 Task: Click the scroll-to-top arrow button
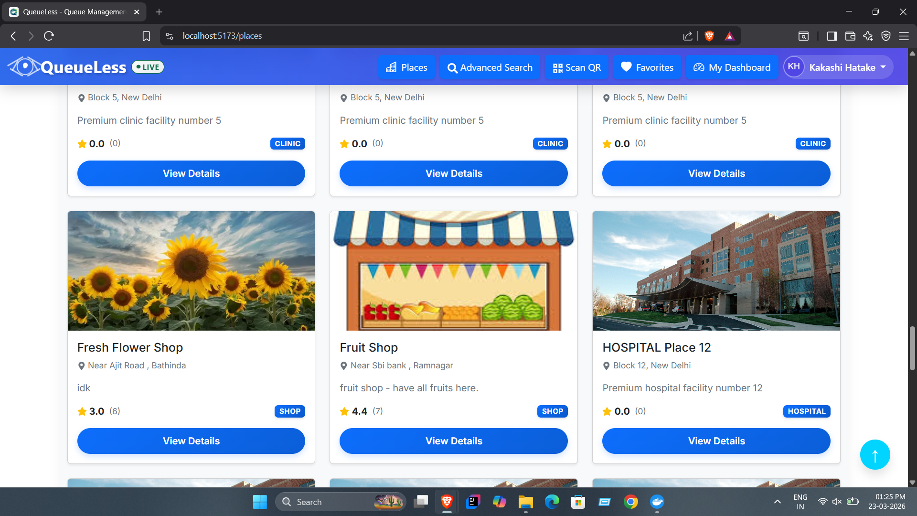[875, 455]
